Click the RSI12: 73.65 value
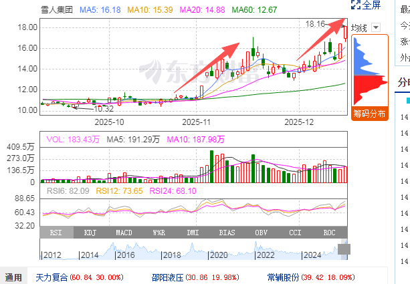This screenshot has width=410, height=284. [x=119, y=191]
